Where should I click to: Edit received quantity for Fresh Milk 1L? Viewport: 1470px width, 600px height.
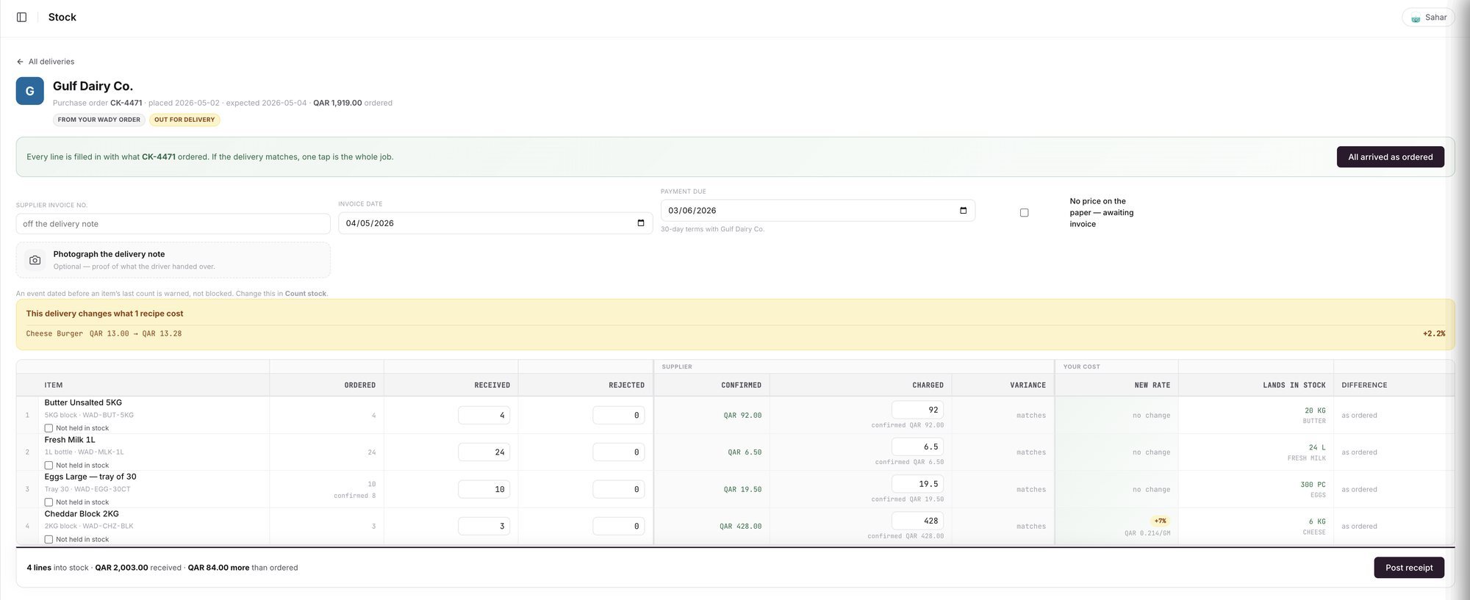point(484,452)
